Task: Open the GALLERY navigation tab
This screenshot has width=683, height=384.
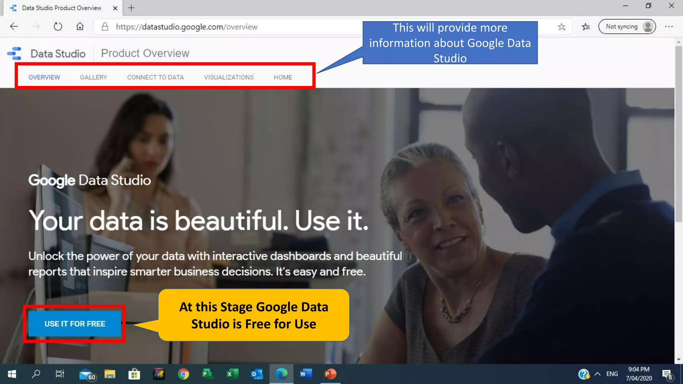Action: point(93,77)
